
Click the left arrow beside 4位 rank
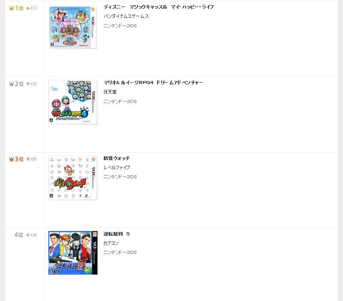click(x=28, y=235)
